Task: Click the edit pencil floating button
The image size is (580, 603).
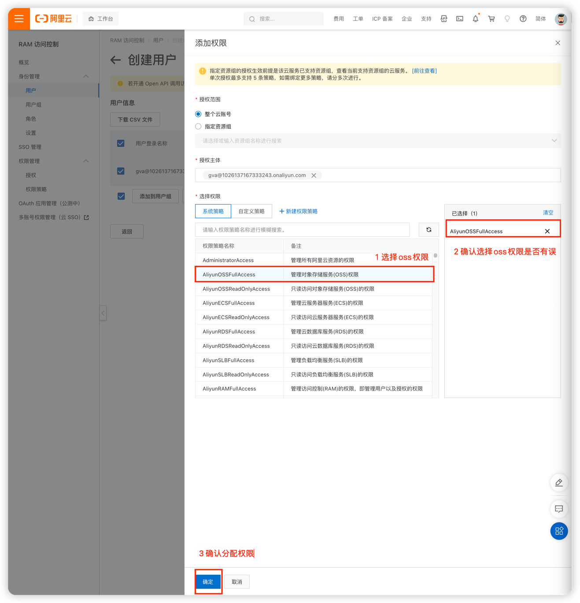Action: [x=559, y=482]
